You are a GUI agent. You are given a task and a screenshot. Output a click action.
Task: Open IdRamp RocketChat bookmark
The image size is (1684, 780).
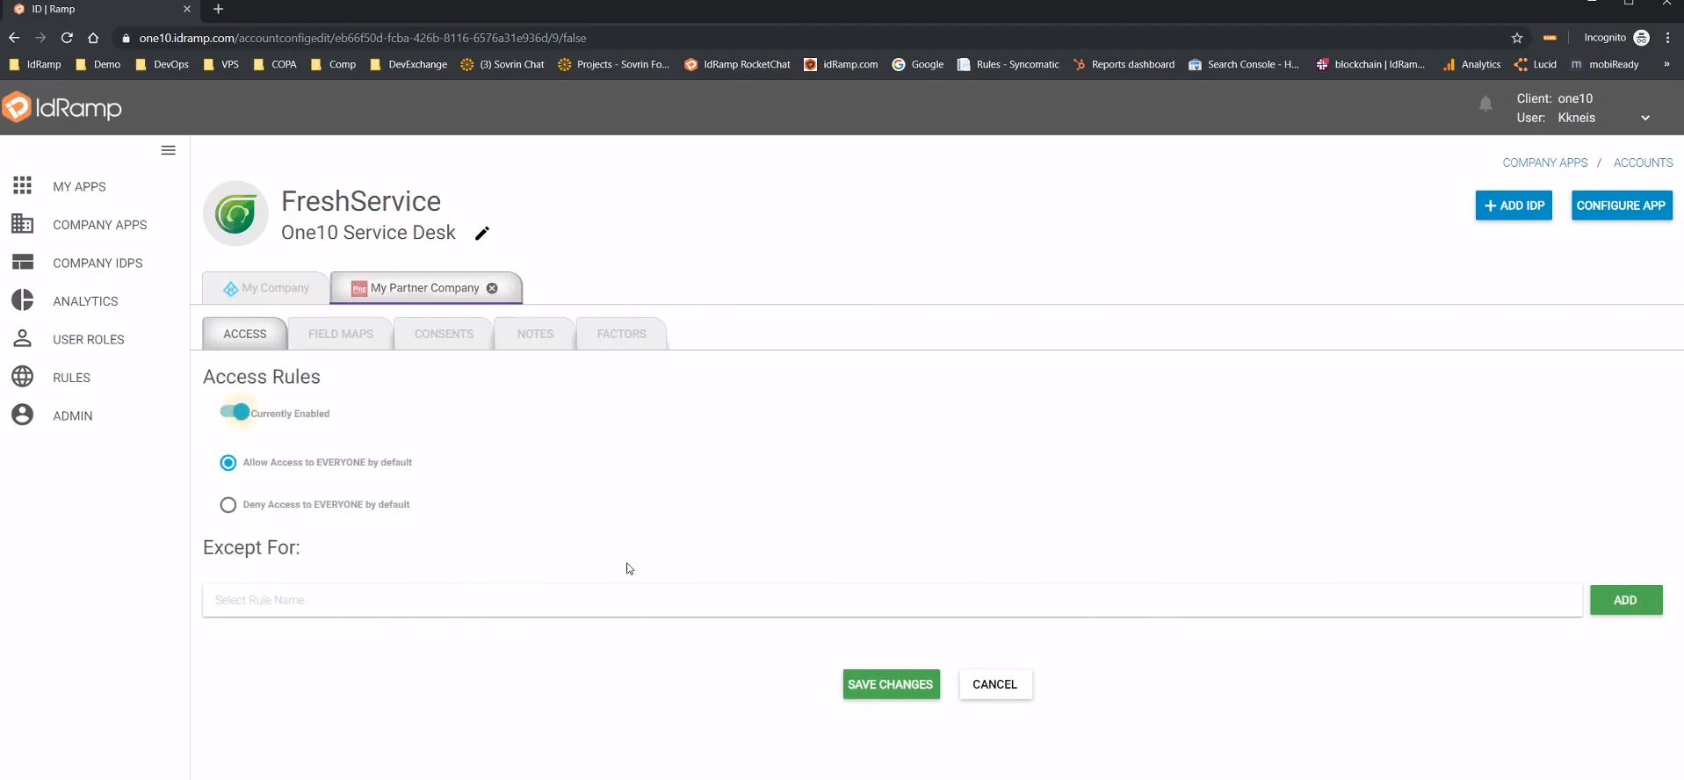738,64
